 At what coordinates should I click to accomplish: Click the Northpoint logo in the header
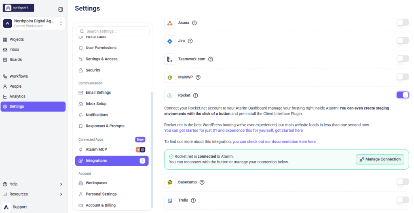(19, 8)
